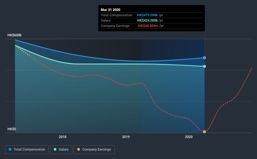257x159 pixels.
Task: Click the HK$600k y-axis label
Action: point(14,35)
